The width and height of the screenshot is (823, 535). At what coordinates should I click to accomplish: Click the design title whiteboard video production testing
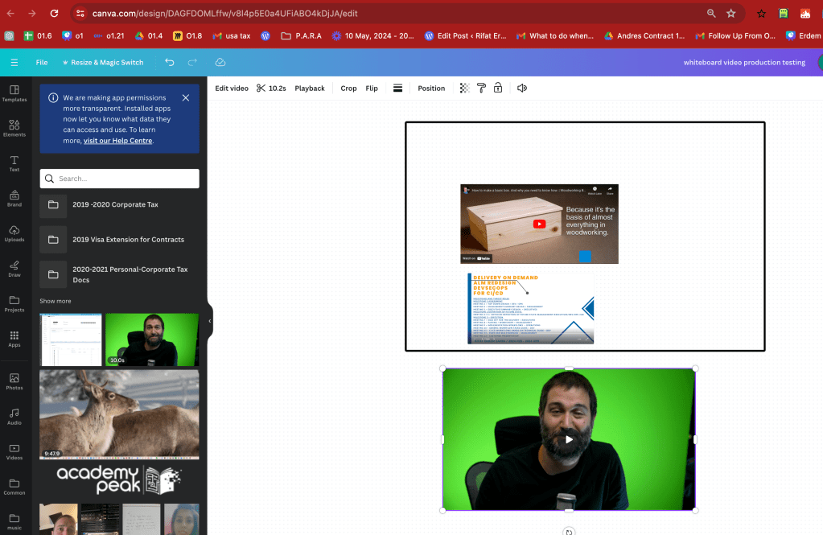744,63
